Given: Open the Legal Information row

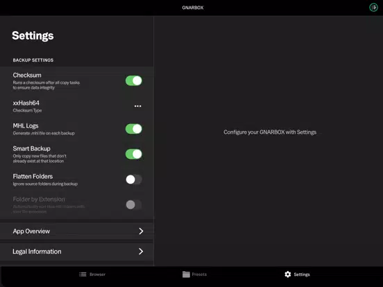Looking at the screenshot, I should [77, 252].
